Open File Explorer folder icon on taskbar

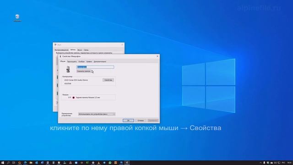point(31,163)
